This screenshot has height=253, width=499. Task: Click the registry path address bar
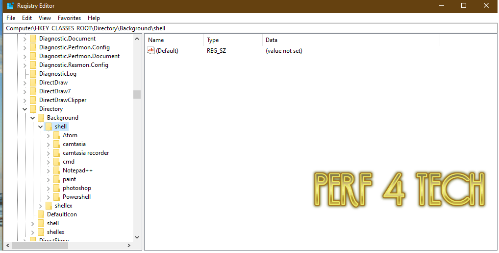250,28
